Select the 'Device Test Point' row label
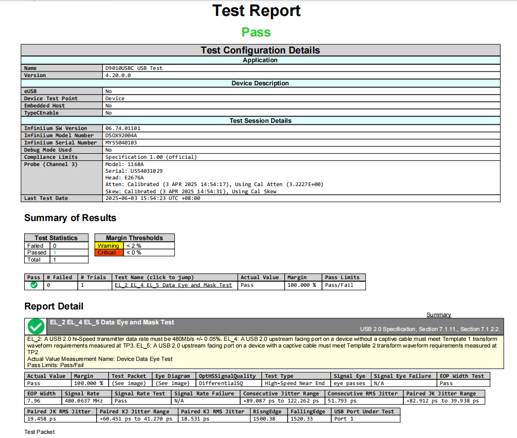Image resolution: width=517 pixels, height=438 pixels. (x=51, y=99)
